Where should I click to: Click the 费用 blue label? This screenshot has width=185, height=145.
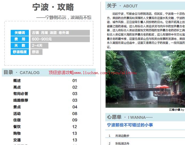(x=20, y=39)
